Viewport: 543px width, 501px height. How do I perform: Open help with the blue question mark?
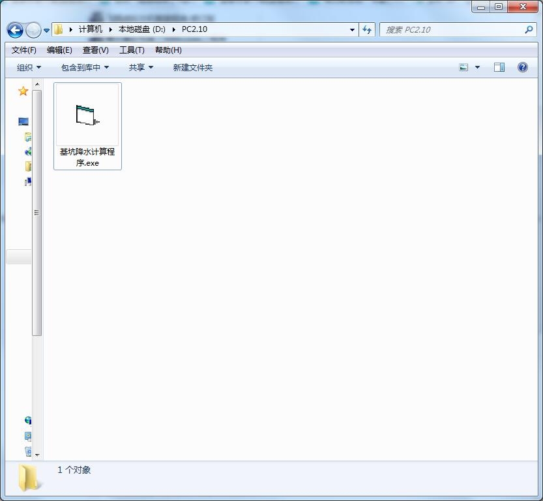(522, 67)
